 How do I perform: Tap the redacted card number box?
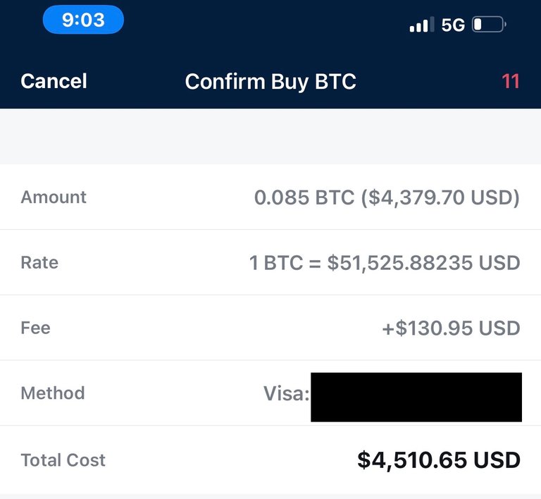pos(416,398)
